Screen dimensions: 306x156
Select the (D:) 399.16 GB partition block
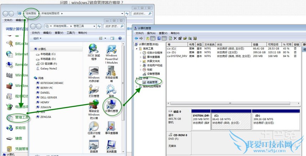click(x=276, y=119)
